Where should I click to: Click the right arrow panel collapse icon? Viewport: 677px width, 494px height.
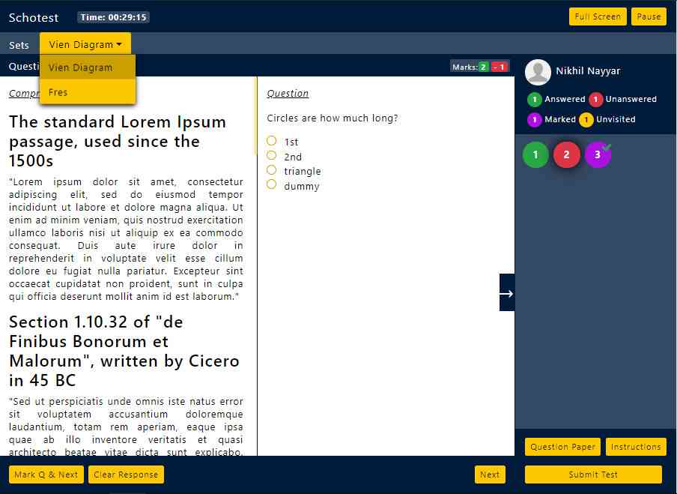point(506,293)
